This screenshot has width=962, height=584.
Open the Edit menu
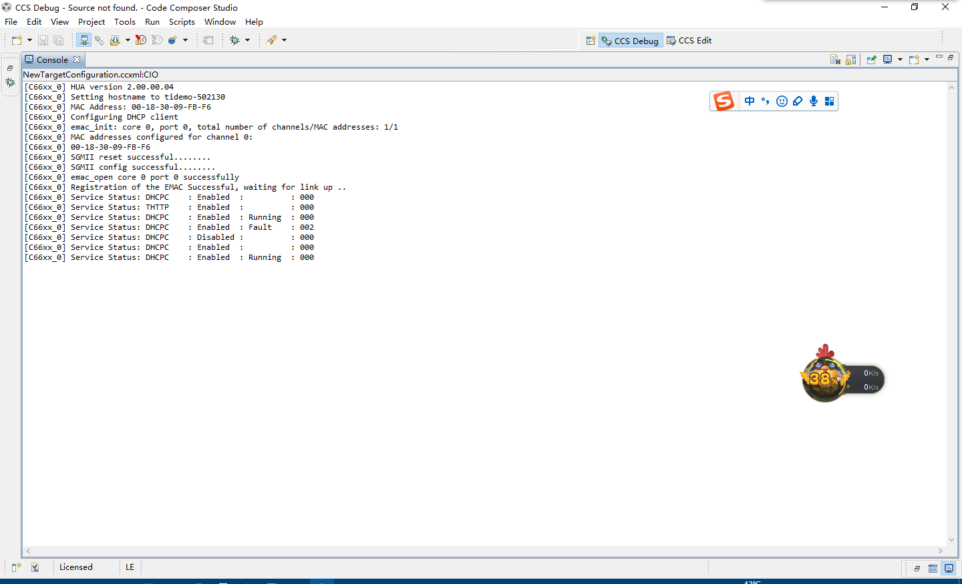pos(34,22)
